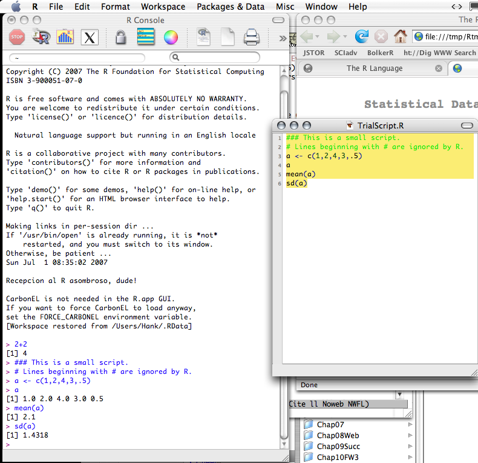This screenshot has width=478, height=463.
Task: Click browser Forward arrow button
Action: click(x=333, y=36)
